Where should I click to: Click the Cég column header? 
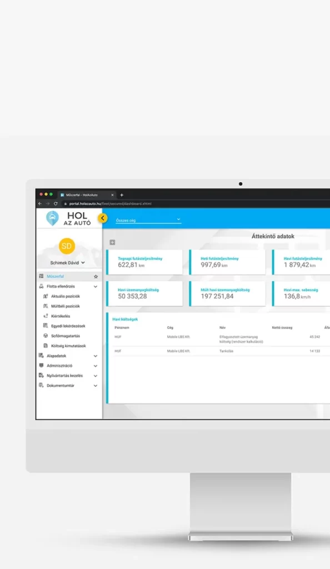point(170,328)
